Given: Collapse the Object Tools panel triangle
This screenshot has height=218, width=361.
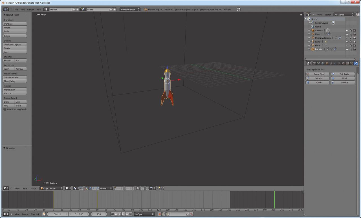Looking at the screenshot, I should click(x=5, y=15).
